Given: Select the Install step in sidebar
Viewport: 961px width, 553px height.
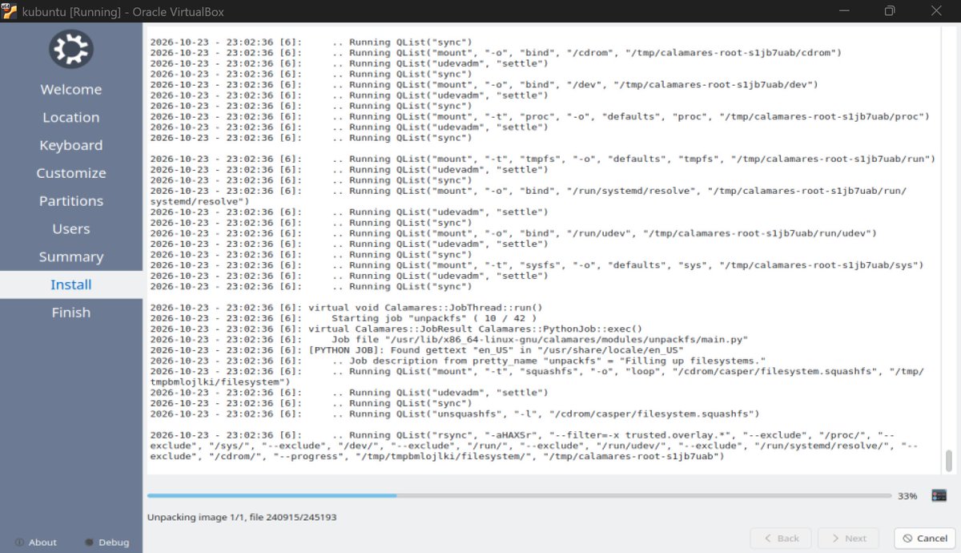Looking at the screenshot, I should point(71,285).
